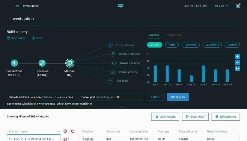
Task: Open Edit columns
Action: (x=226, y=117)
